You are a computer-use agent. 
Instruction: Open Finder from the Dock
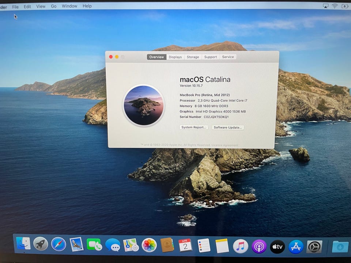point(23,244)
